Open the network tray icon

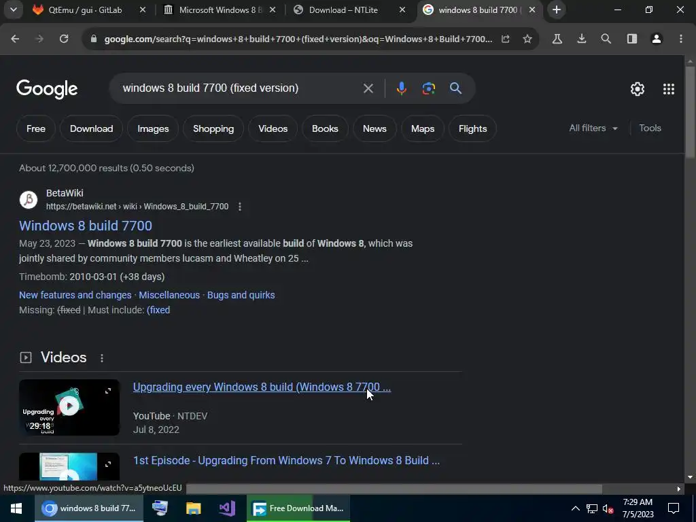click(592, 508)
